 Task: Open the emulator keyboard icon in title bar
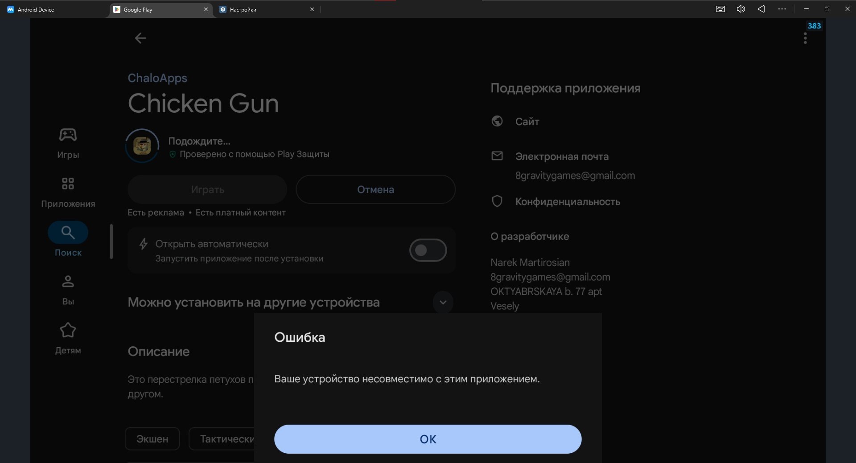pos(720,9)
